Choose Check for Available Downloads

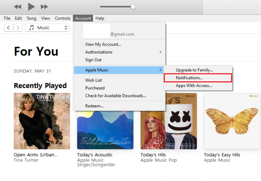click(119, 96)
